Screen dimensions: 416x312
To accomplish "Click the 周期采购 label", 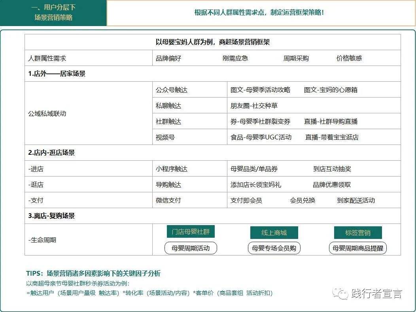I will 296,58.
